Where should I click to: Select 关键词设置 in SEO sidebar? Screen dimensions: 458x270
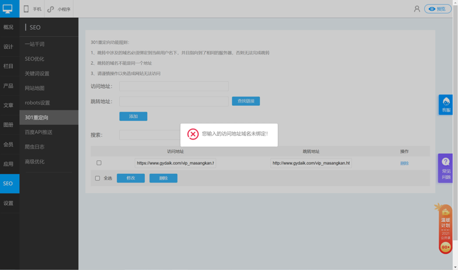coord(37,74)
